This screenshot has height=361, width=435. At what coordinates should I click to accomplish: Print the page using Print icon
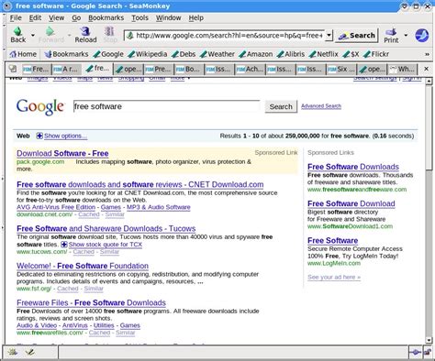click(391, 36)
